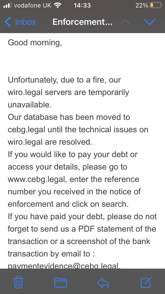This screenshot has height=294, width=165.
Task: Open wiro.legal link before 'are resolved'
Action: 25,142
